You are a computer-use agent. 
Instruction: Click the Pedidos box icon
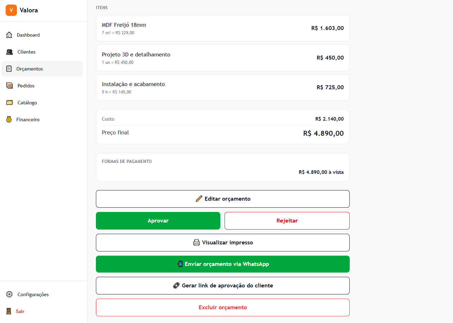coord(10,86)
